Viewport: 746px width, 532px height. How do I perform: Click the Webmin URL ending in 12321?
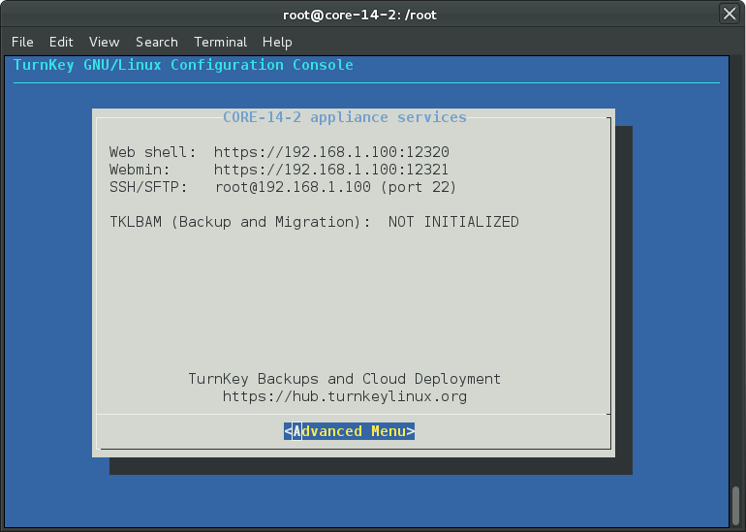[x=331, y=170]
